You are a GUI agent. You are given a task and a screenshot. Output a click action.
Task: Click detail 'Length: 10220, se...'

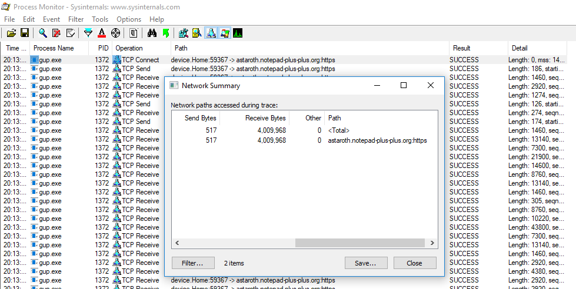point(536,218)
